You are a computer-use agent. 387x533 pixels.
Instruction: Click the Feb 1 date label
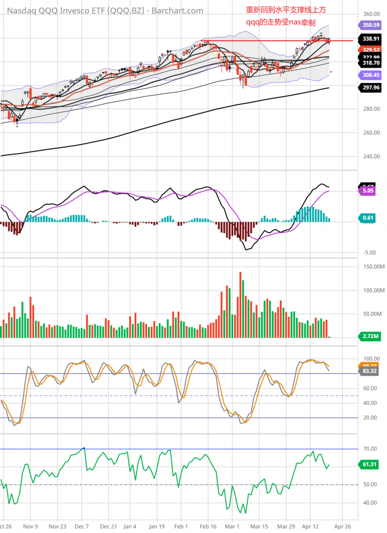[181, 526]
